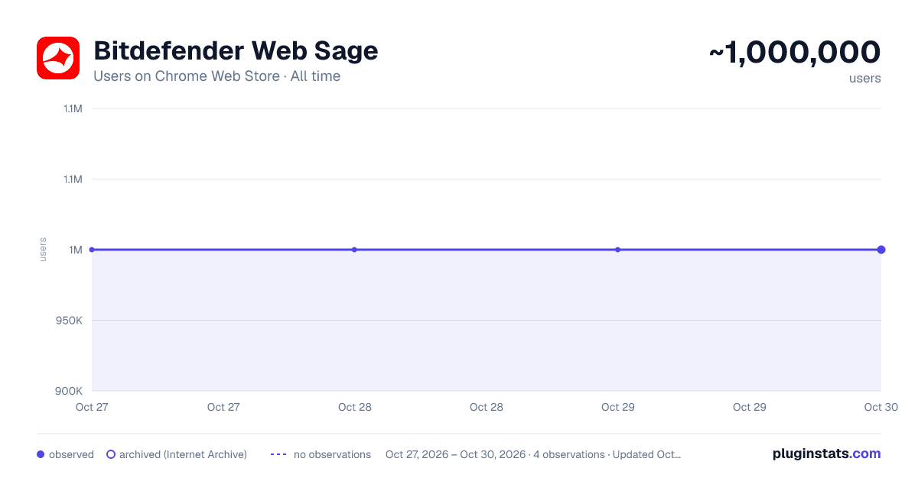Click the Bitdefender Web Sage title
The width and height of the screenshot is (918, 481).
tap(236, 51)
